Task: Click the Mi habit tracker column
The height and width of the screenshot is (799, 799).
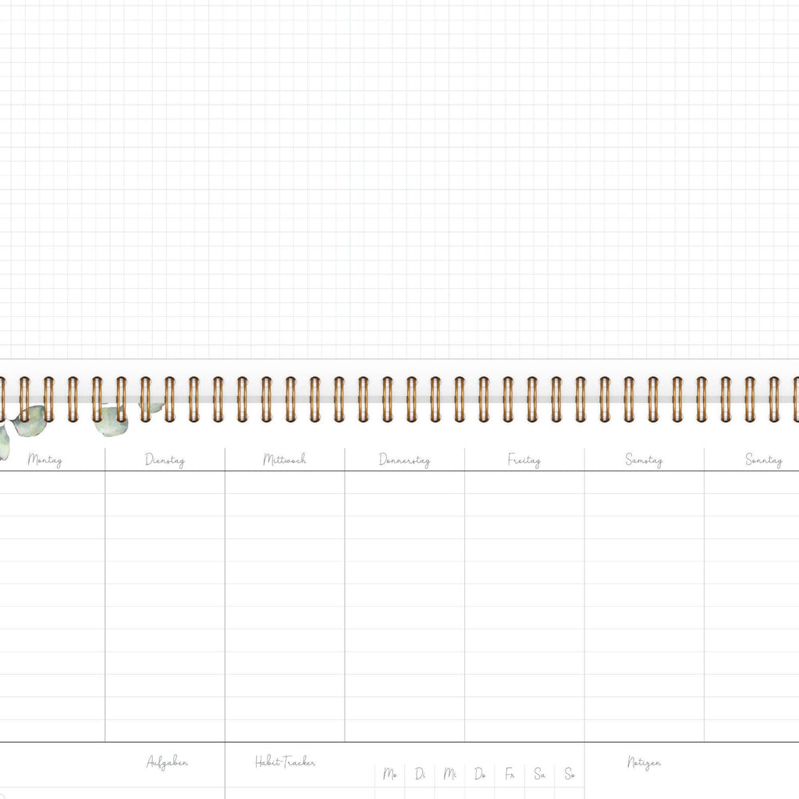Action: 450,774
